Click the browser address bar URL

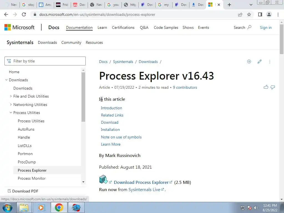[97, 14]
